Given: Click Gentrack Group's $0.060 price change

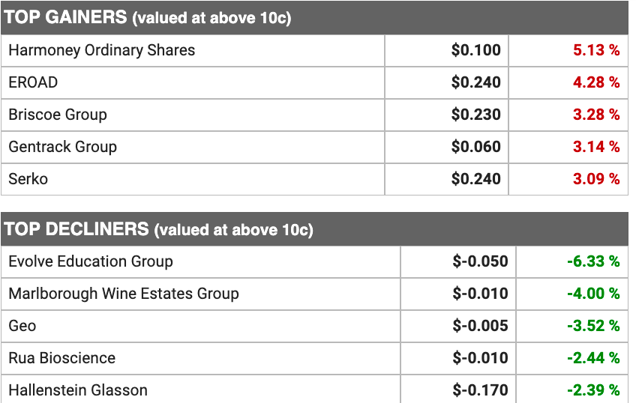Looking at the screenshot, I should pos(475,147).
